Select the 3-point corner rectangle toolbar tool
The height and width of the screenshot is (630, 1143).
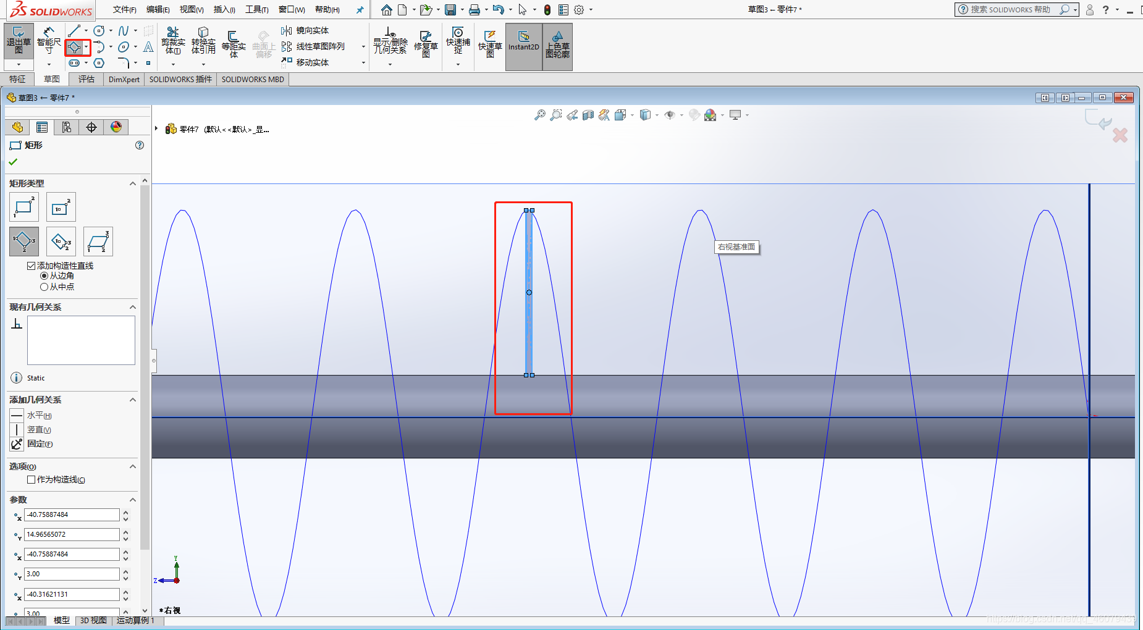tap(74, 47)
